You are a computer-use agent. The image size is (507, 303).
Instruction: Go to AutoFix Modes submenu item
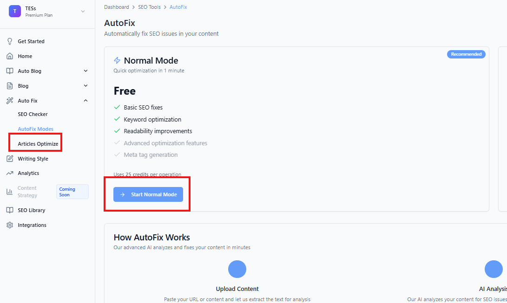pos(36,129)
